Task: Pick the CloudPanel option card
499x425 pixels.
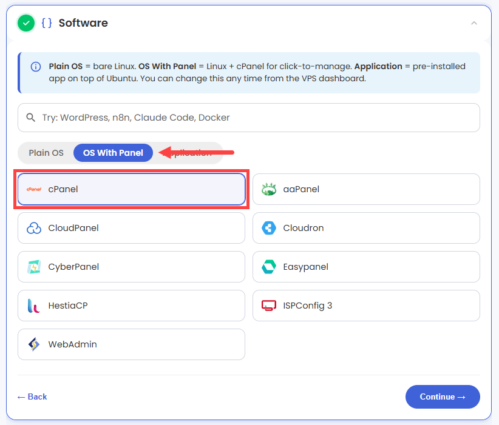Action: coord(132,228)
